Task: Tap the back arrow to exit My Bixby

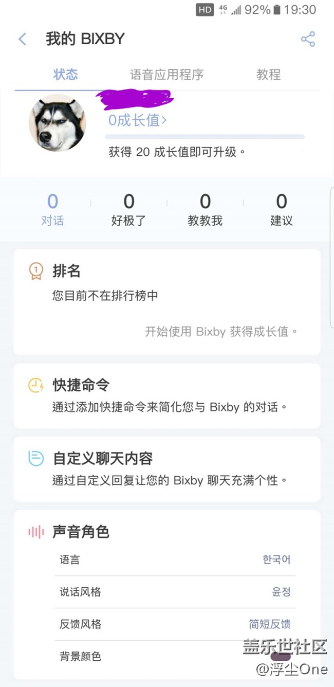Action: point(22,39)
